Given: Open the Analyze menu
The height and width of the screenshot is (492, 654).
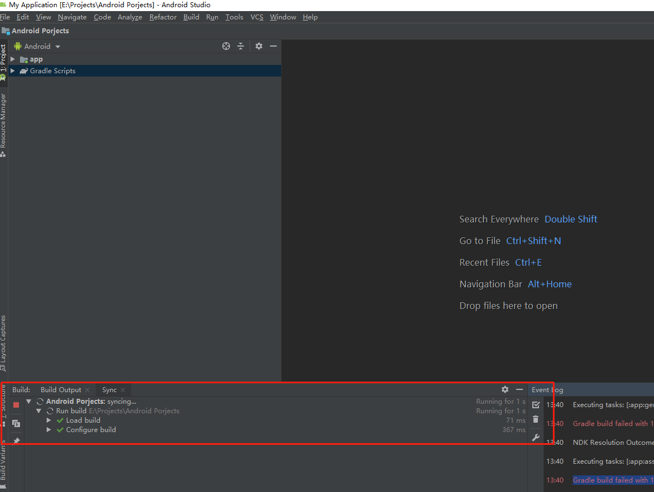Looking at the screenshot, I should click(129, 17).
